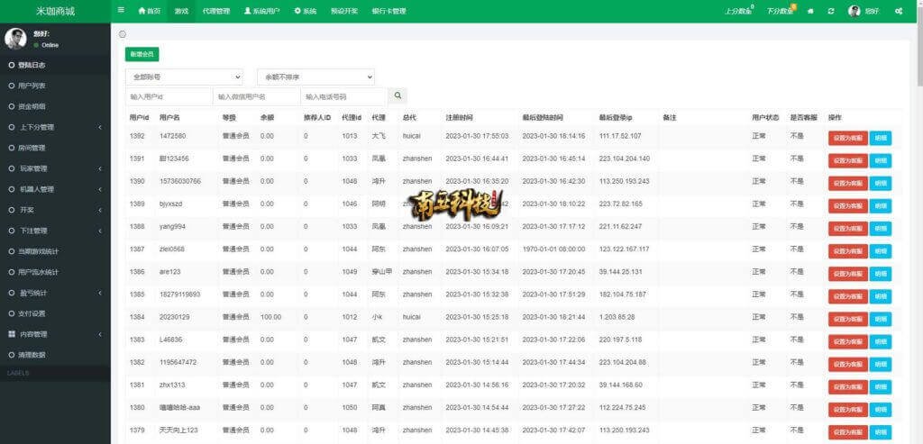Toggle the hamburger sidebar menu icon

122,11
